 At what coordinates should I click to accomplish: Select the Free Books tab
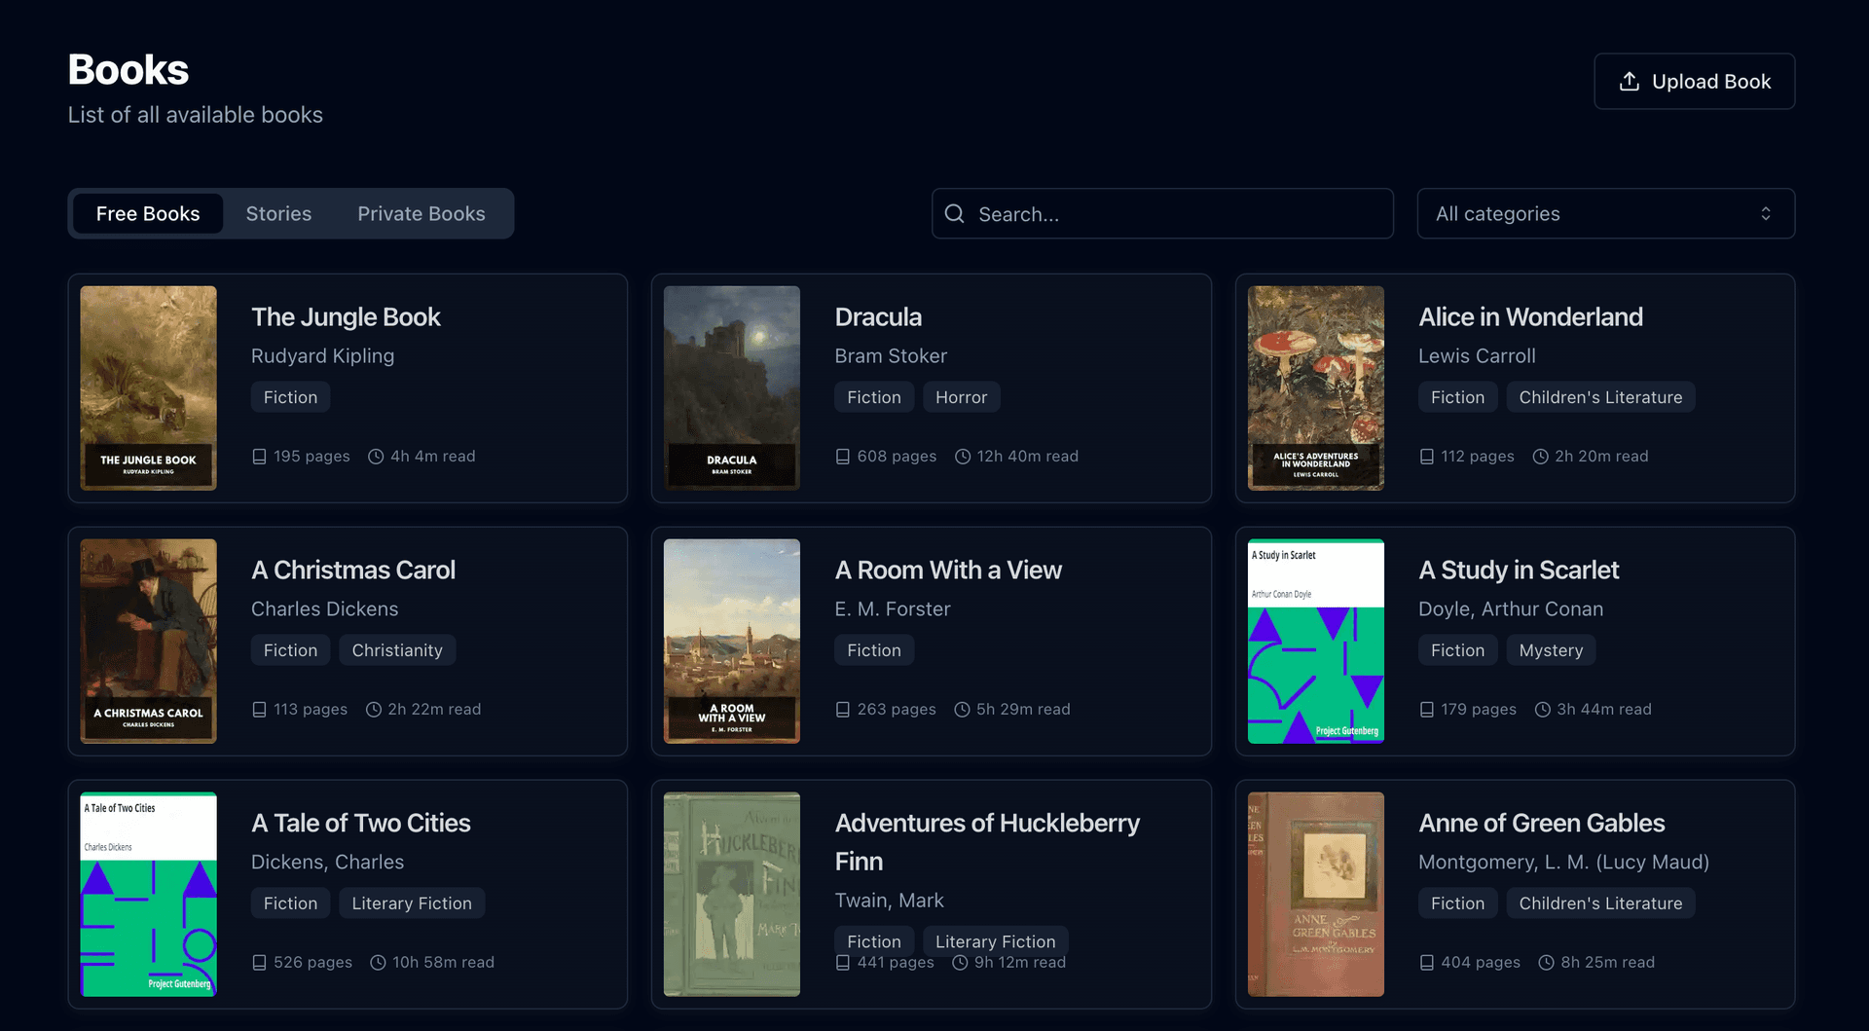point(148,214)
